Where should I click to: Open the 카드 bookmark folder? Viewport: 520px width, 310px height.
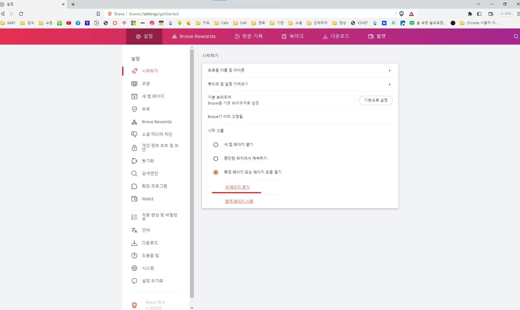203,23
